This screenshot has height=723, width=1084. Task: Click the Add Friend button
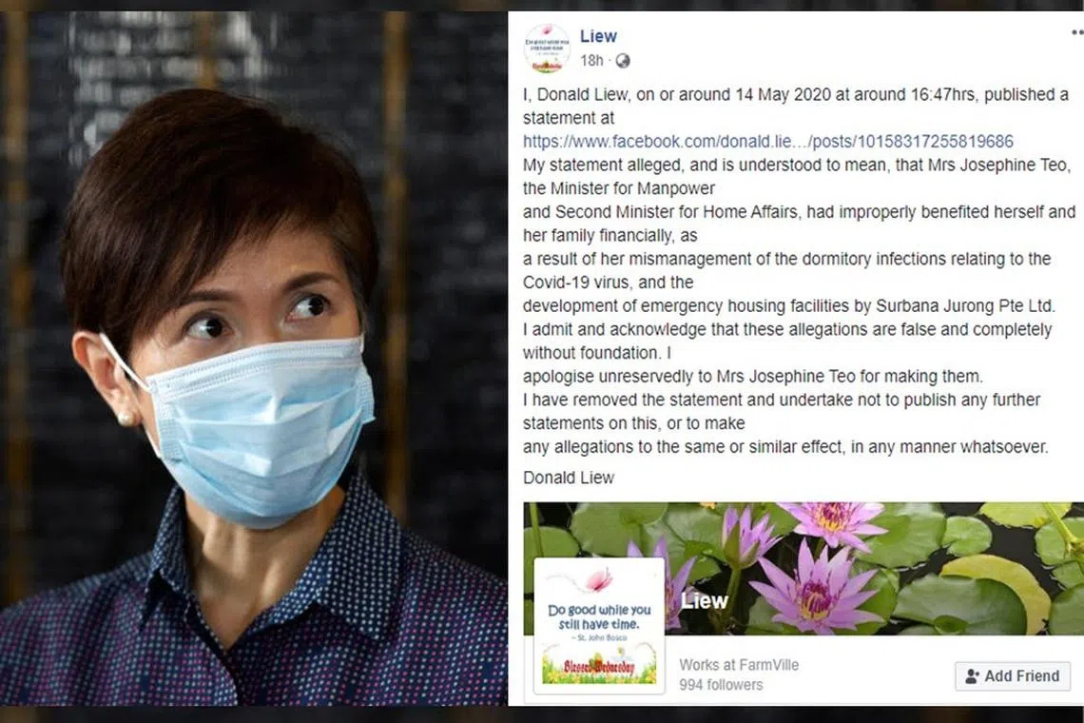(x=1013, y=676)
